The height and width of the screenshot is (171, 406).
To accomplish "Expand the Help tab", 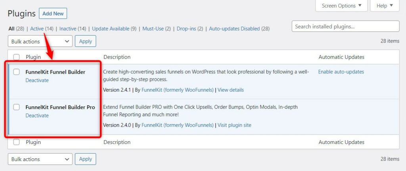I will pos(385,6).
